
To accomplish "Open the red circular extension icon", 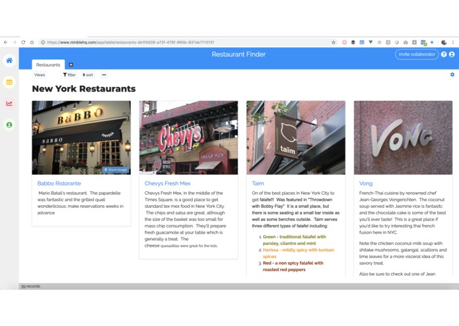I will point(344,42).
